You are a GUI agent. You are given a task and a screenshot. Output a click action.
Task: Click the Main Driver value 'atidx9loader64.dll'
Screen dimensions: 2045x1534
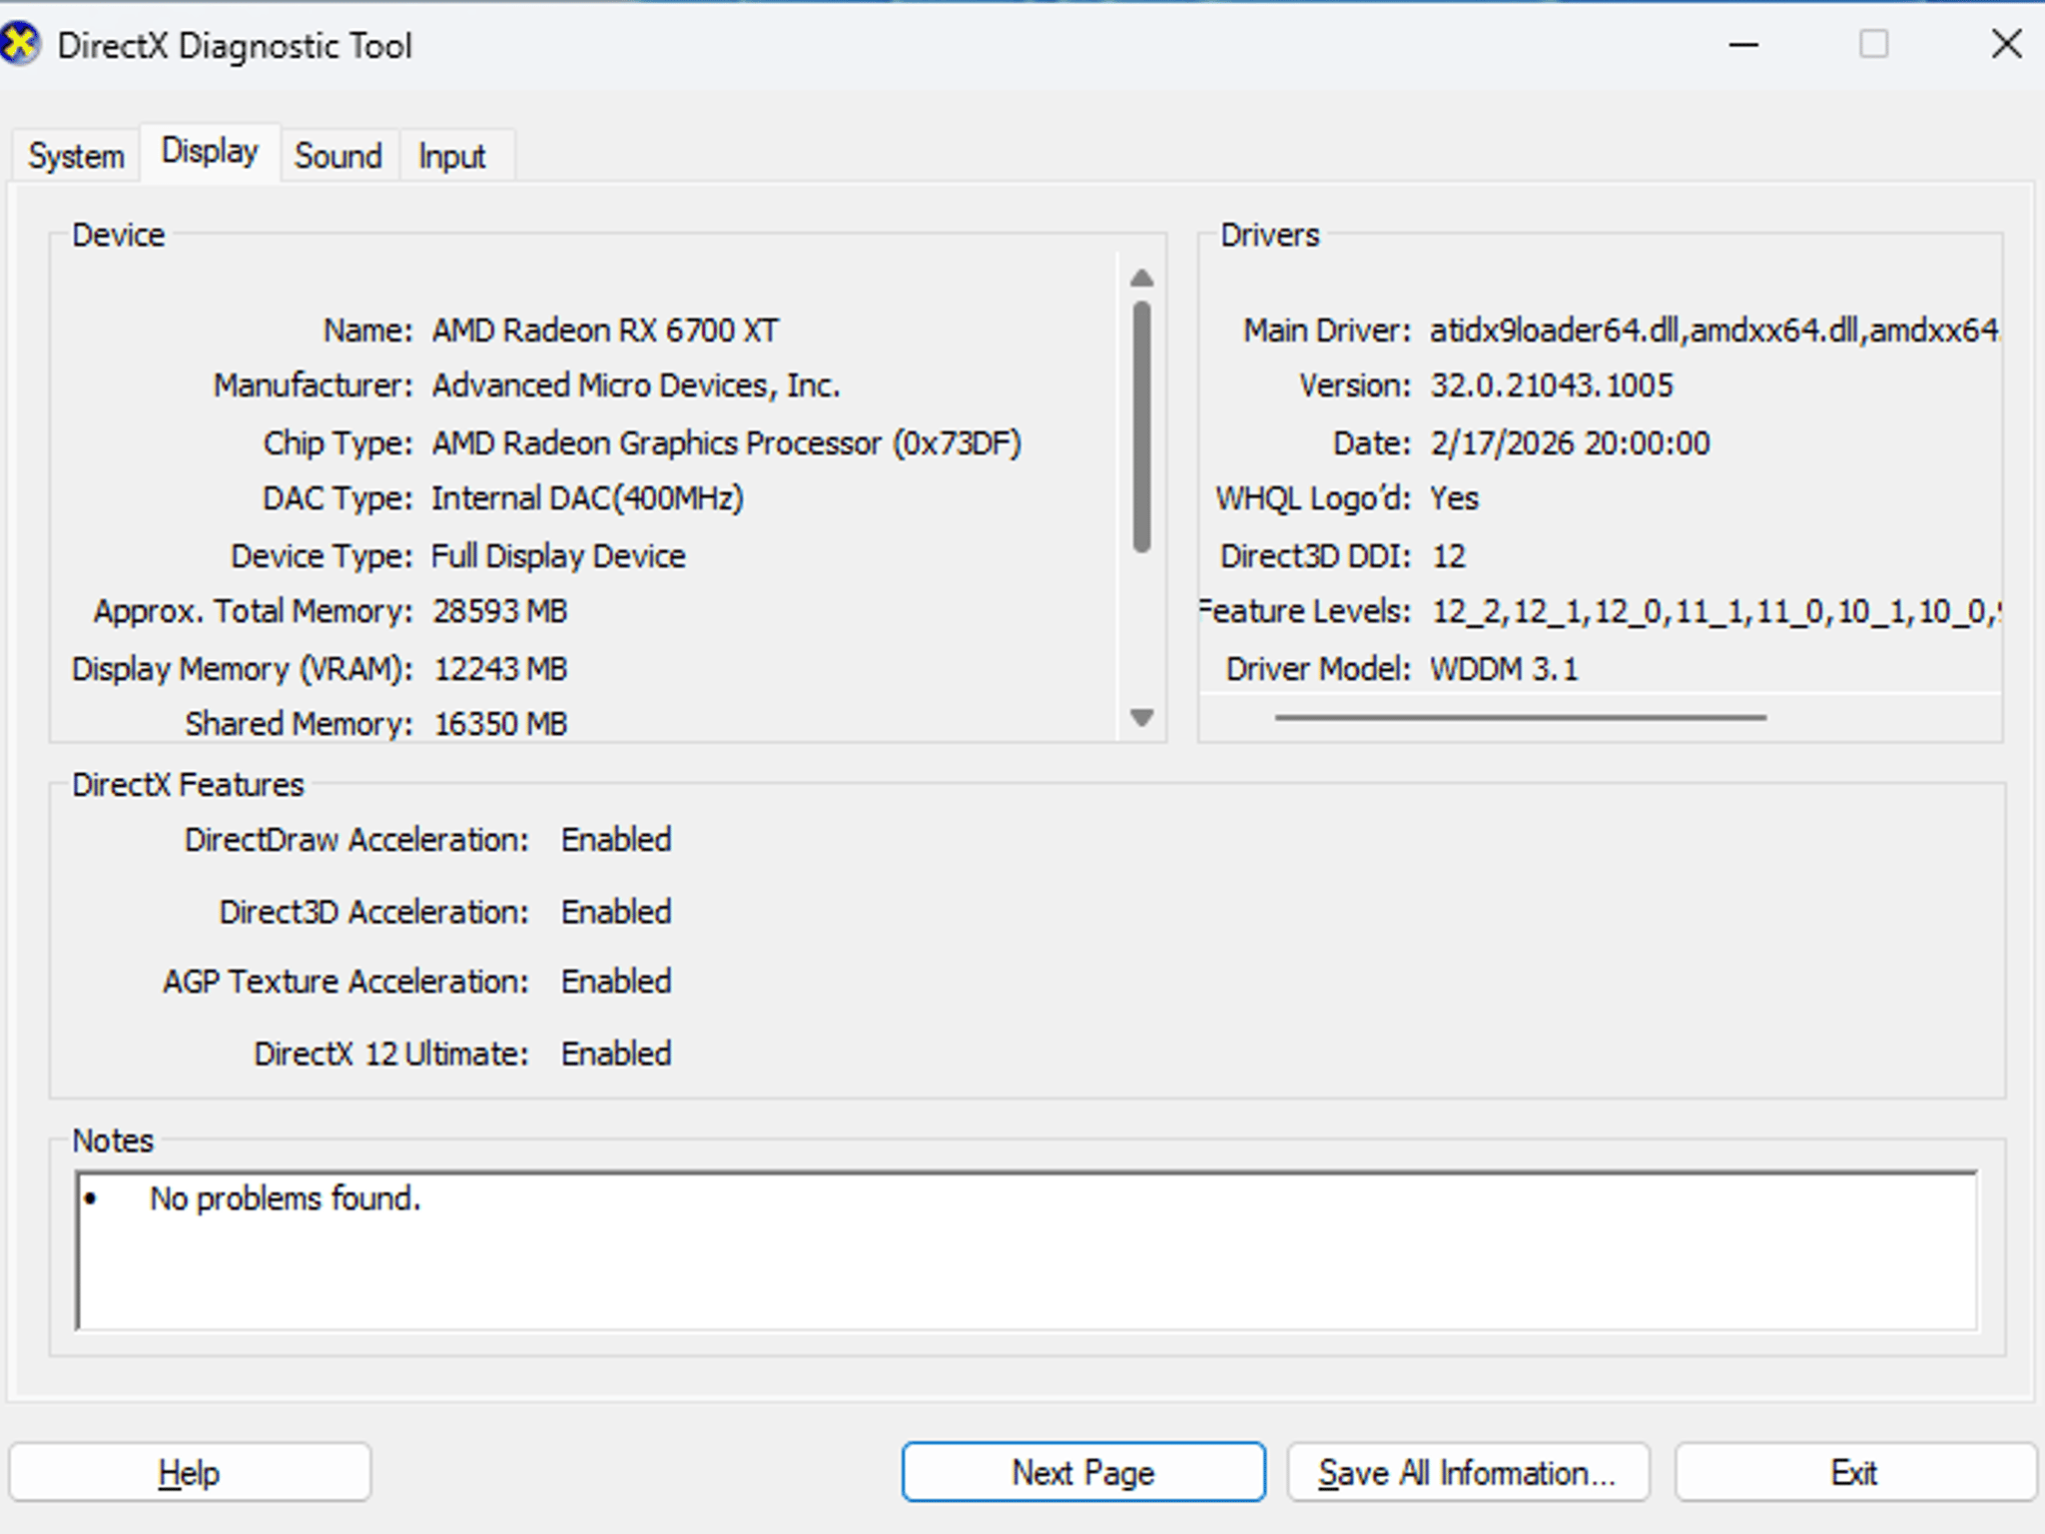1557,331
